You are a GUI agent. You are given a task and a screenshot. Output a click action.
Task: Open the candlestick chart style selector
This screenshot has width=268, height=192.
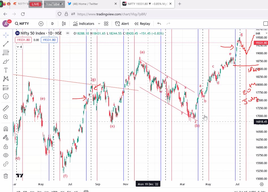(64, 24)
